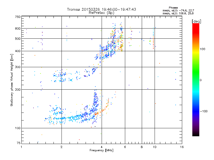The height and width of the screenshot is (160, 214).
Task: Click the y-axis tick label '300'
Action: click(18, 67)
